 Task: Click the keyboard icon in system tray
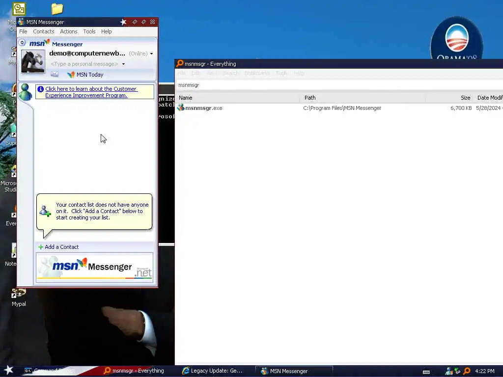426,372
